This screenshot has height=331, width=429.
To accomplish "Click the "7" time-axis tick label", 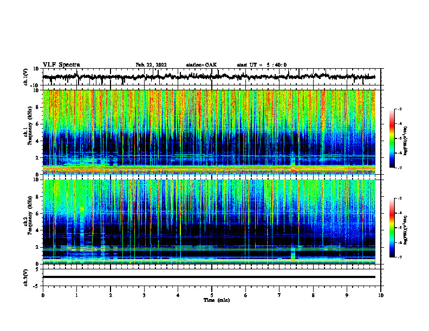I will [x=279, y=295].
